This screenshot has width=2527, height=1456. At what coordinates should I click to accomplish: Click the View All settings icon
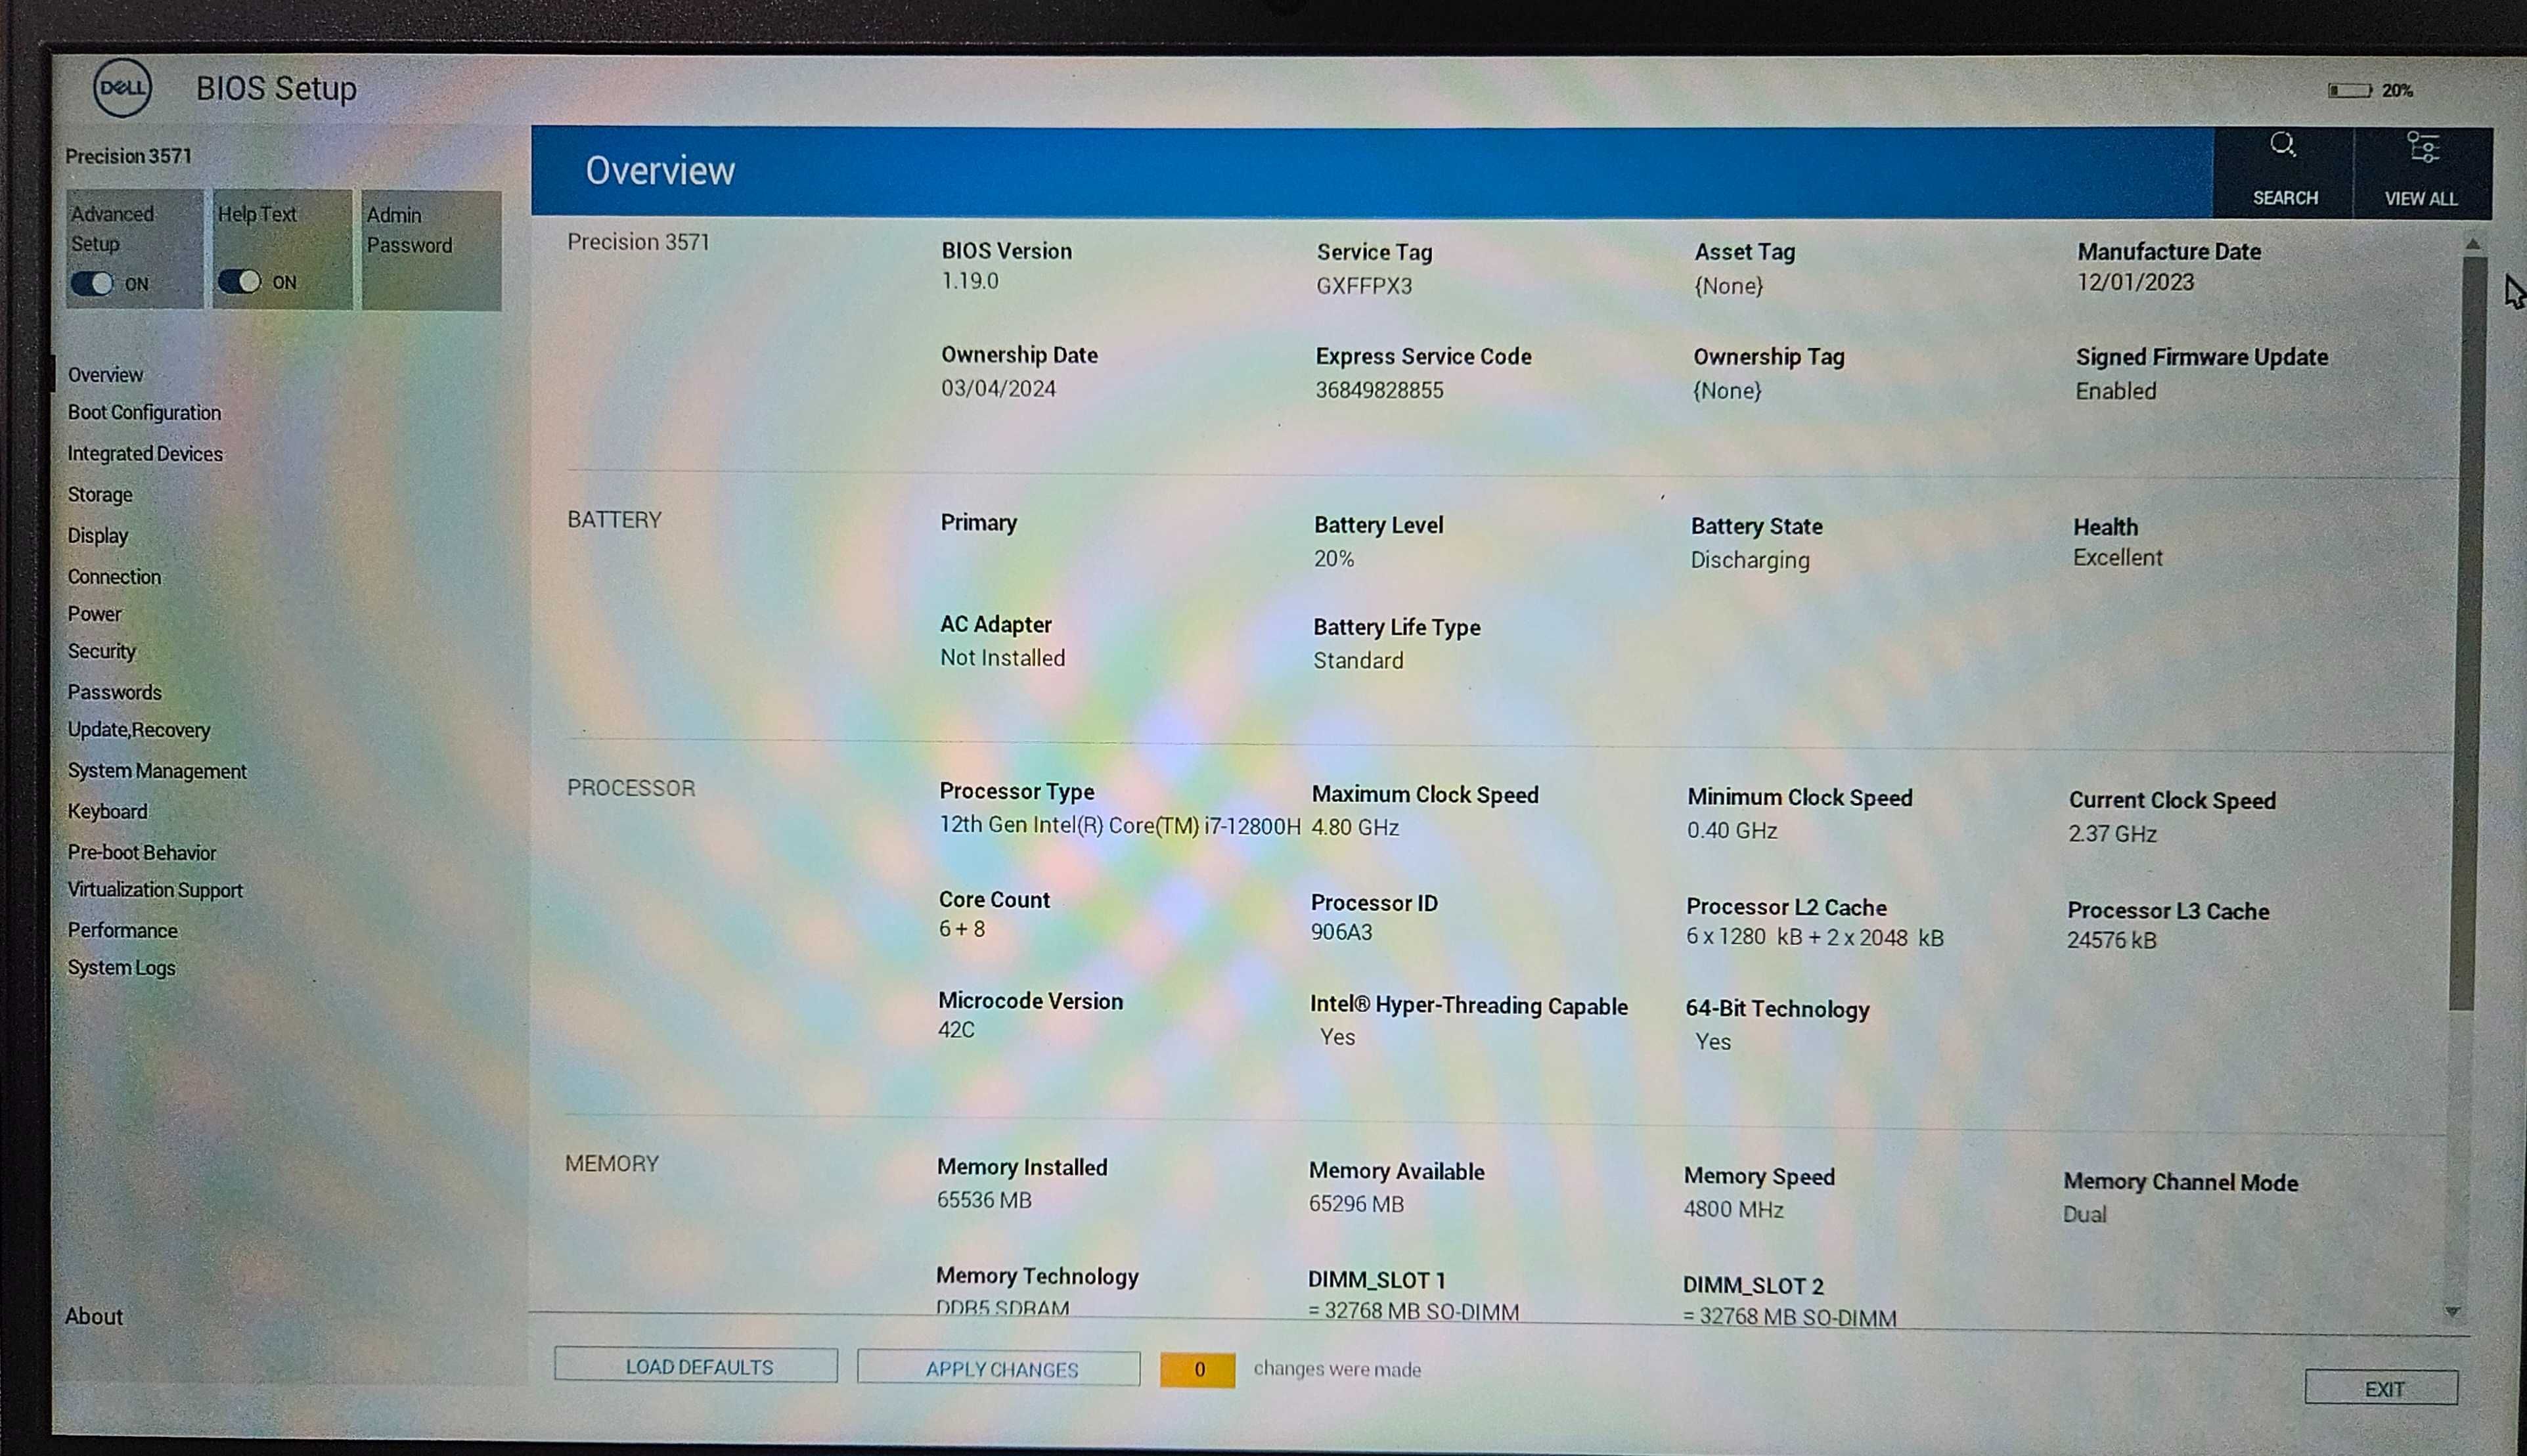click(x=2422, y=148)
